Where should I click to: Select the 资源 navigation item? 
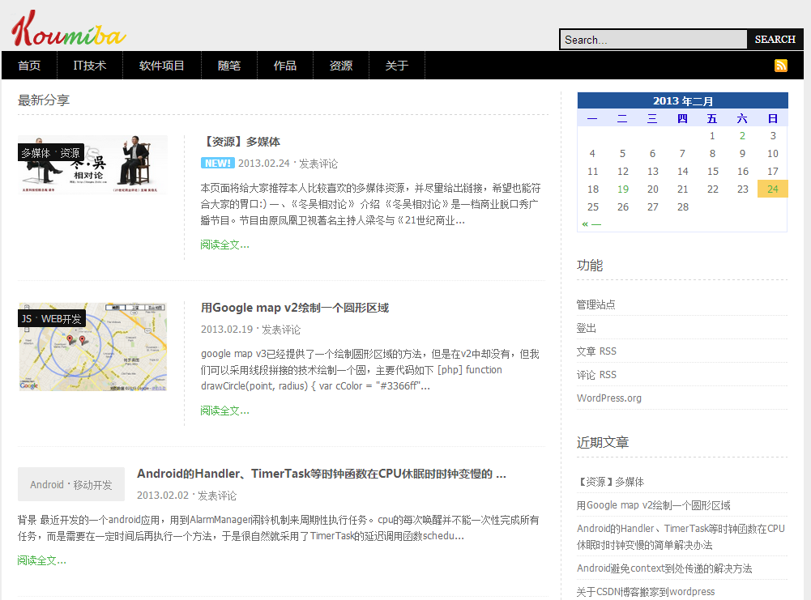coord(340,66)
